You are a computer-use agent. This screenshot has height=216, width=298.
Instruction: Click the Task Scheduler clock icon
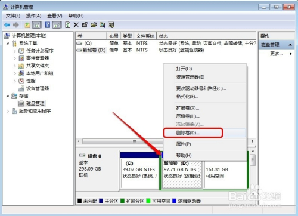point(21,51)
